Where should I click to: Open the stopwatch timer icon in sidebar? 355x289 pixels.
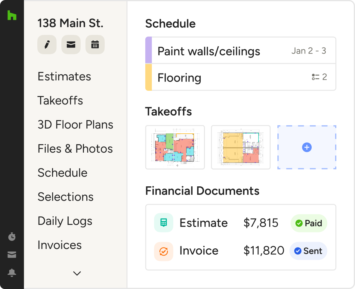(x=12, y=237)
